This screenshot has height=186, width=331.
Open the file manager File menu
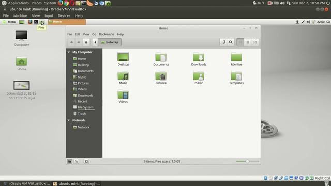tap(70, 34)
